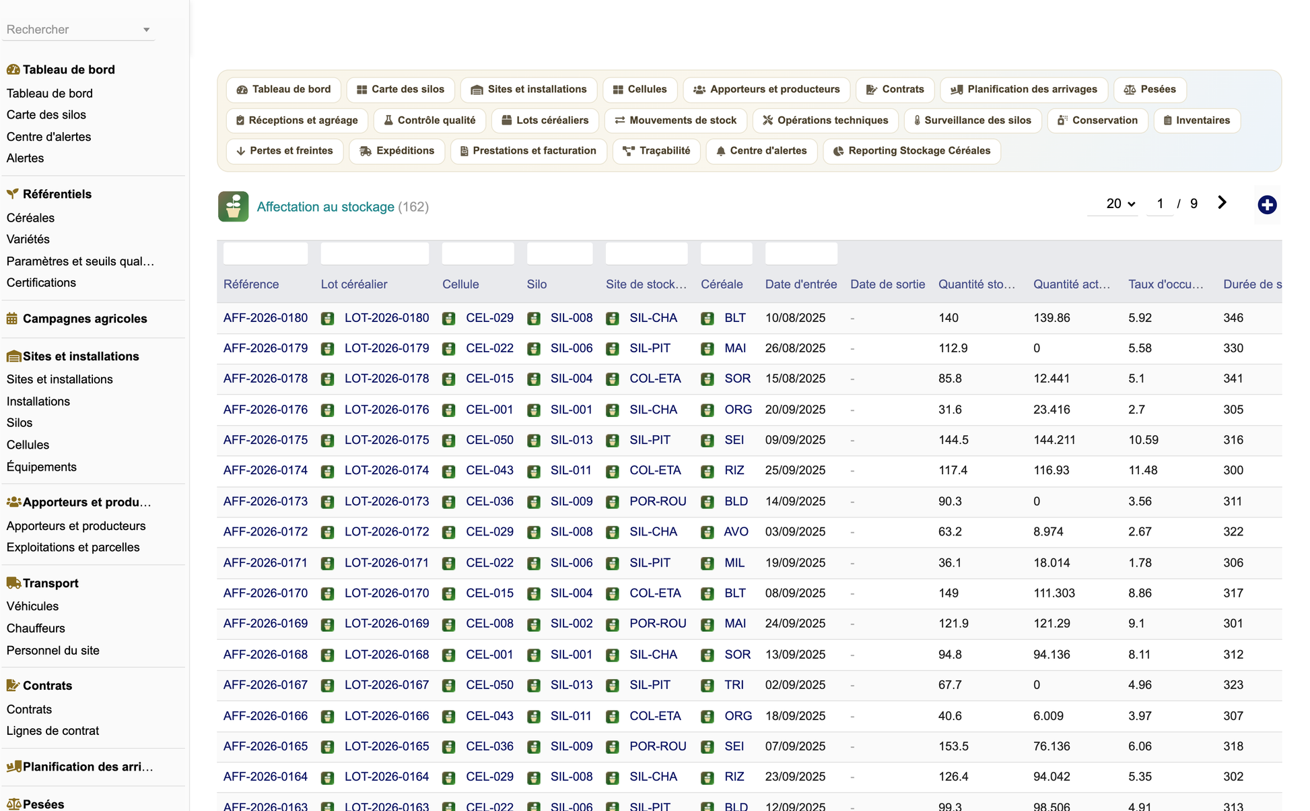Click the Pesées scale icon in sidebar

click(13, 804)
